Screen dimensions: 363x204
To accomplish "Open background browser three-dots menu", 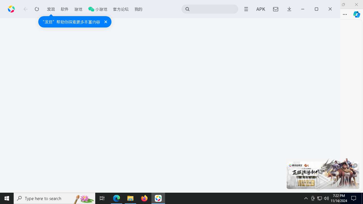I will [345, 14].
